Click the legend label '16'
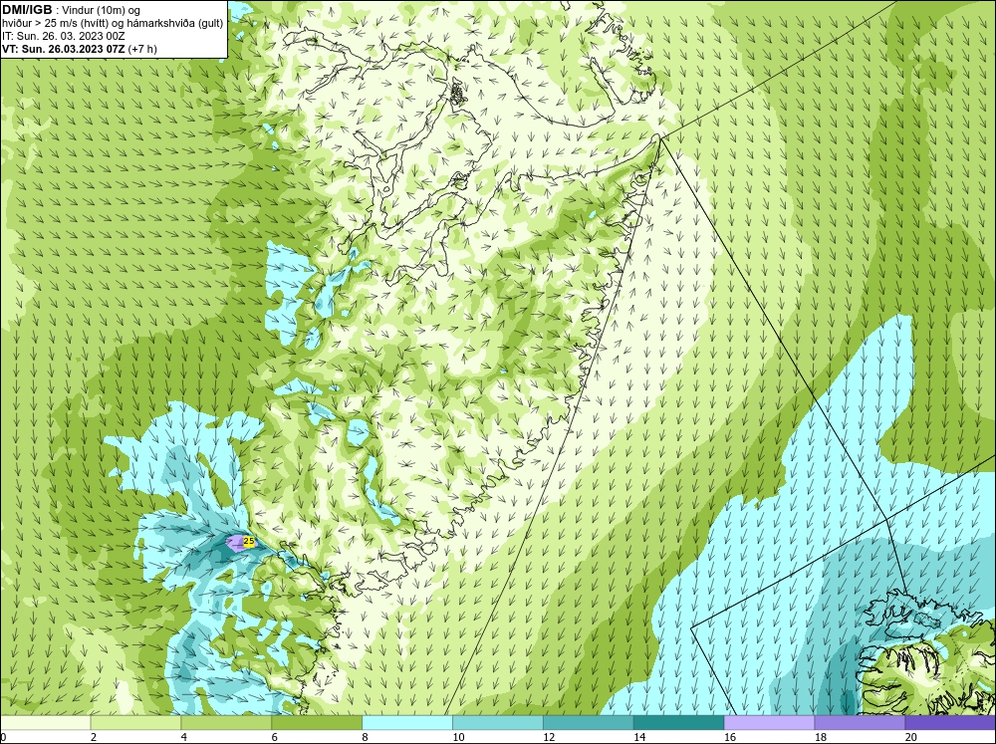 (x=730, y=737)
